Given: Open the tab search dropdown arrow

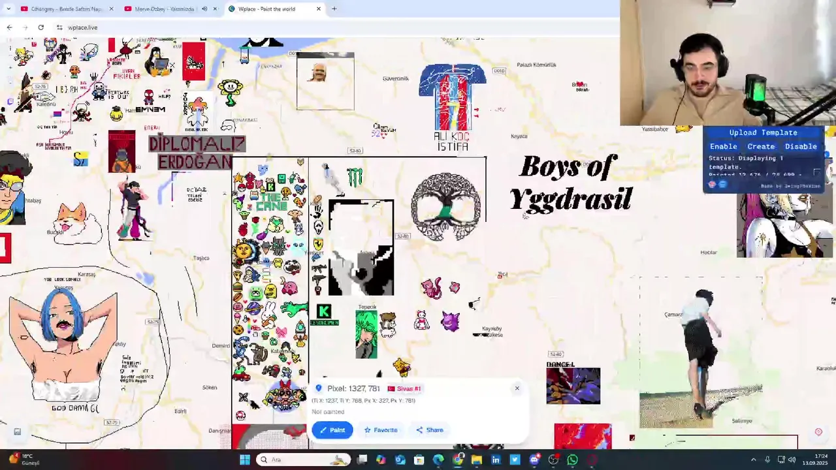Looking at the screenshot, I should [8, 9].
